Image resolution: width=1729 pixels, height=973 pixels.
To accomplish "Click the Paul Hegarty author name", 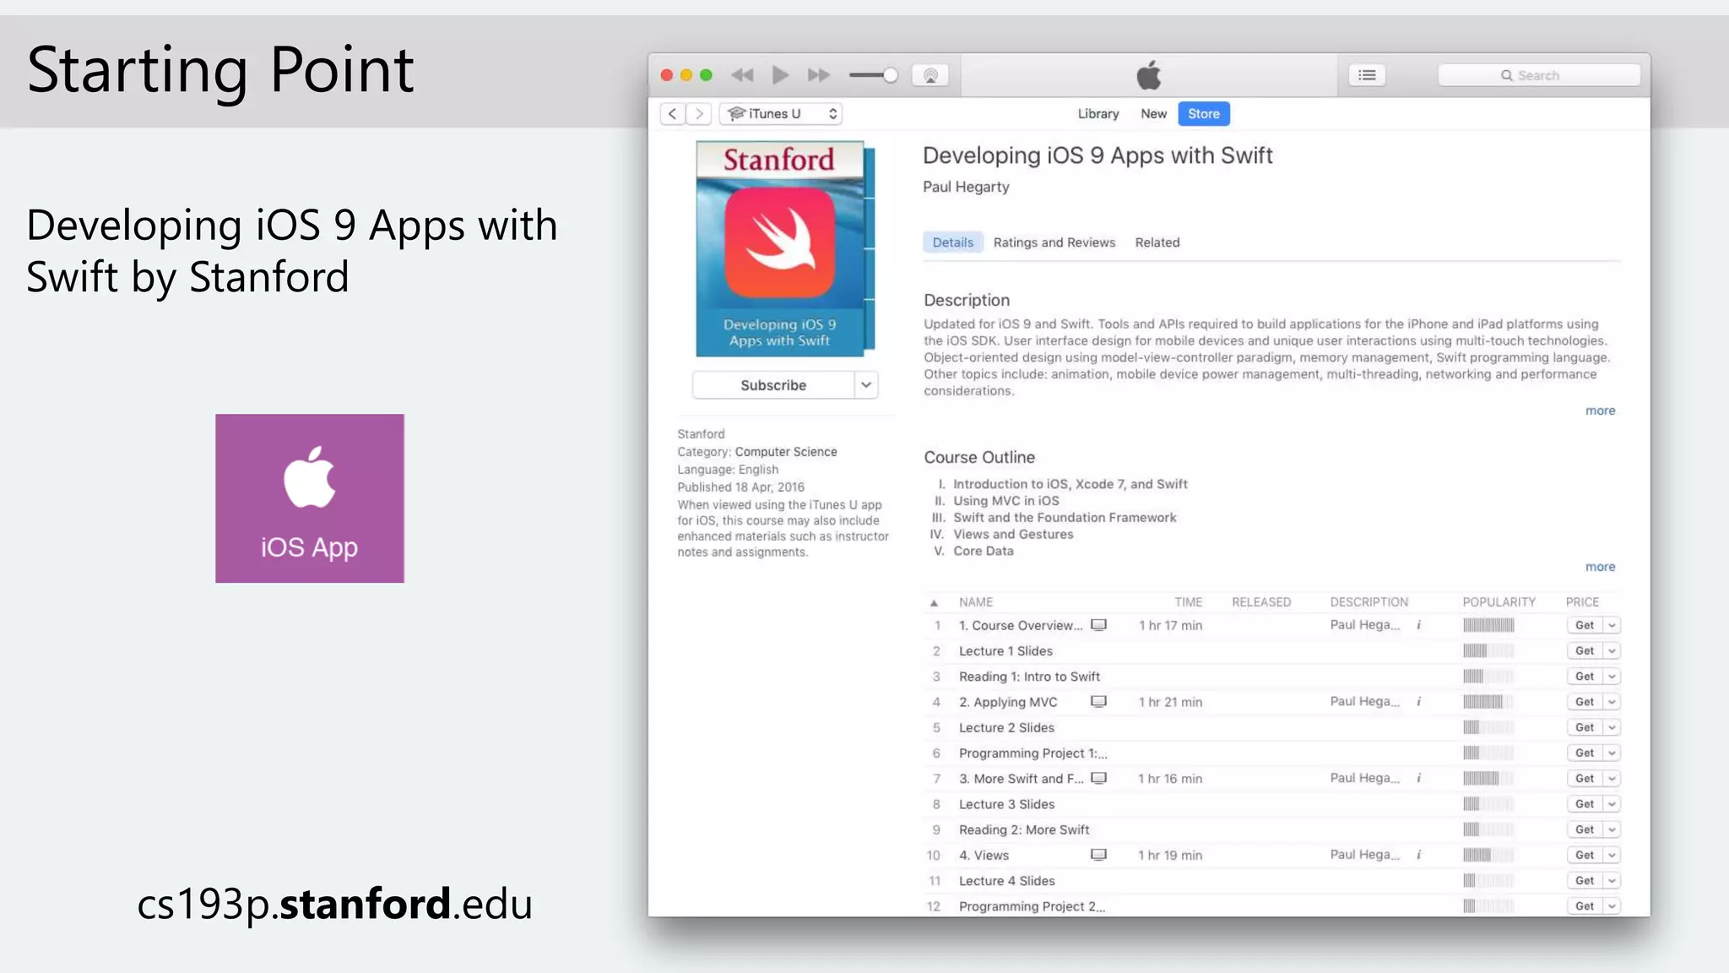I will 966,187.
